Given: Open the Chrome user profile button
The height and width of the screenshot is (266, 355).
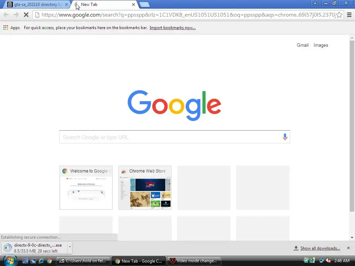Looking at the screenshot, I should [x=315, y=3].
